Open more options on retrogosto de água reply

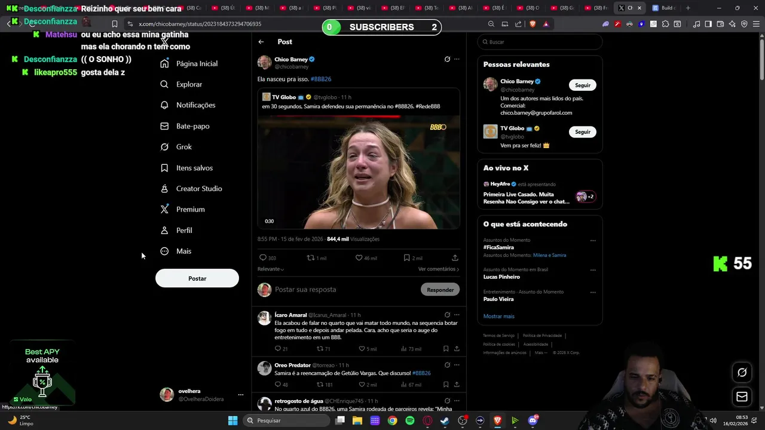click(457, 401)
